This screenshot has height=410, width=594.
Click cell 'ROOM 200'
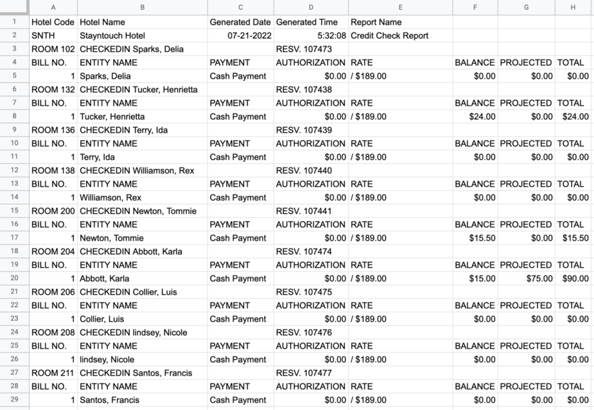click(54, 211)
